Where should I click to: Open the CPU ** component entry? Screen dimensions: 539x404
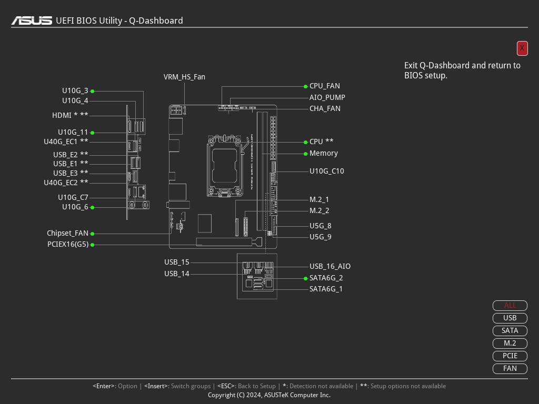(322, 142)
